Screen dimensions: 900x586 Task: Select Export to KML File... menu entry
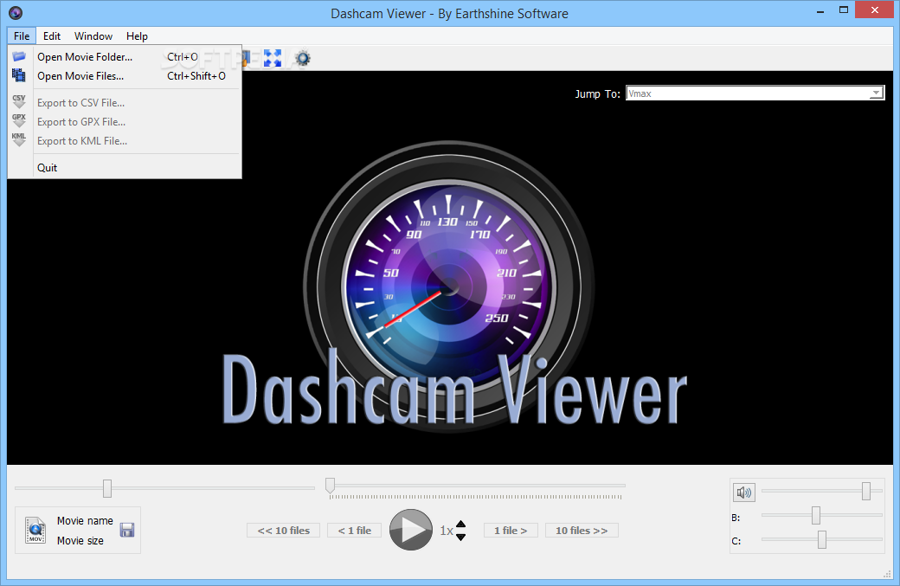click(x=125, y=140)
